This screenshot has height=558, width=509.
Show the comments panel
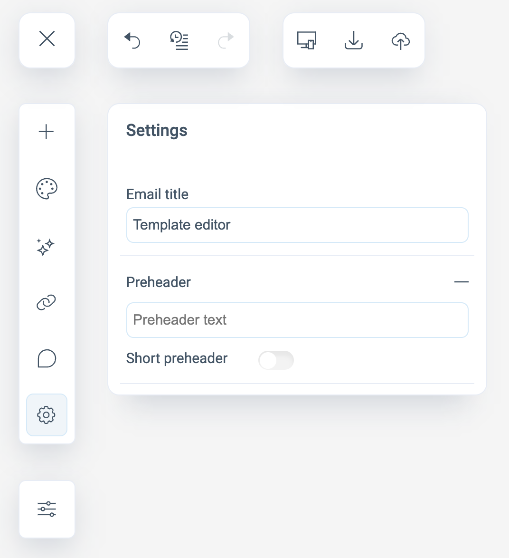(47, 359)
